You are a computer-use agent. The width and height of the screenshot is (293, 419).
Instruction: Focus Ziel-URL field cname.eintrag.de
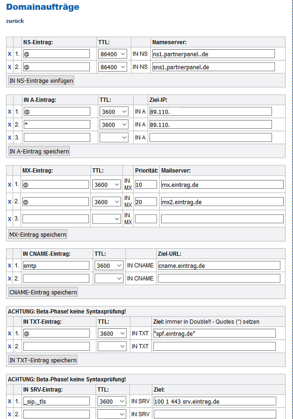tap(219, 266)
